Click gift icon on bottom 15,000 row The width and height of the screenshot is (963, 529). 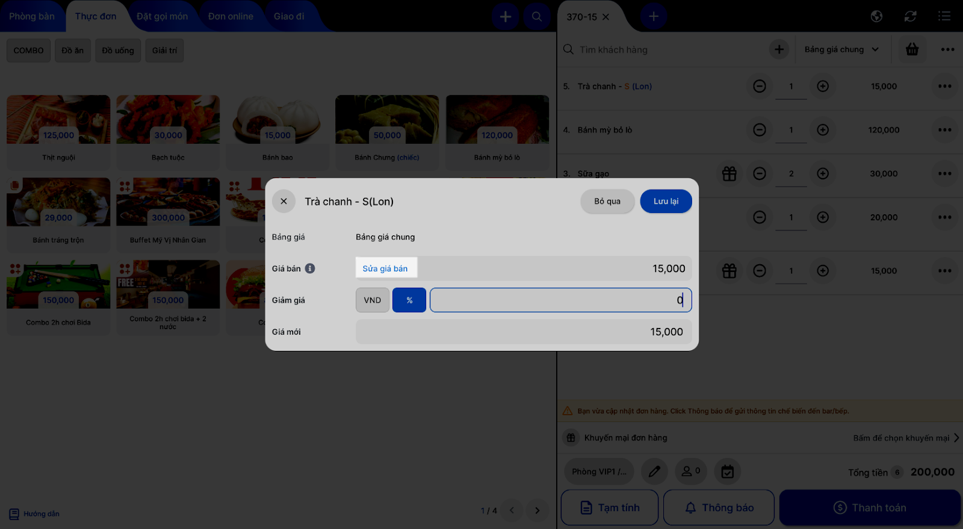729,271
